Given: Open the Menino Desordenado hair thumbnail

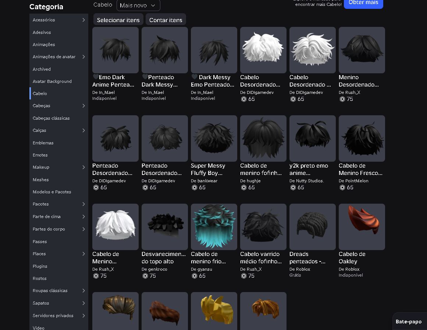Looking at the screenshot, I should pos(362,50).
